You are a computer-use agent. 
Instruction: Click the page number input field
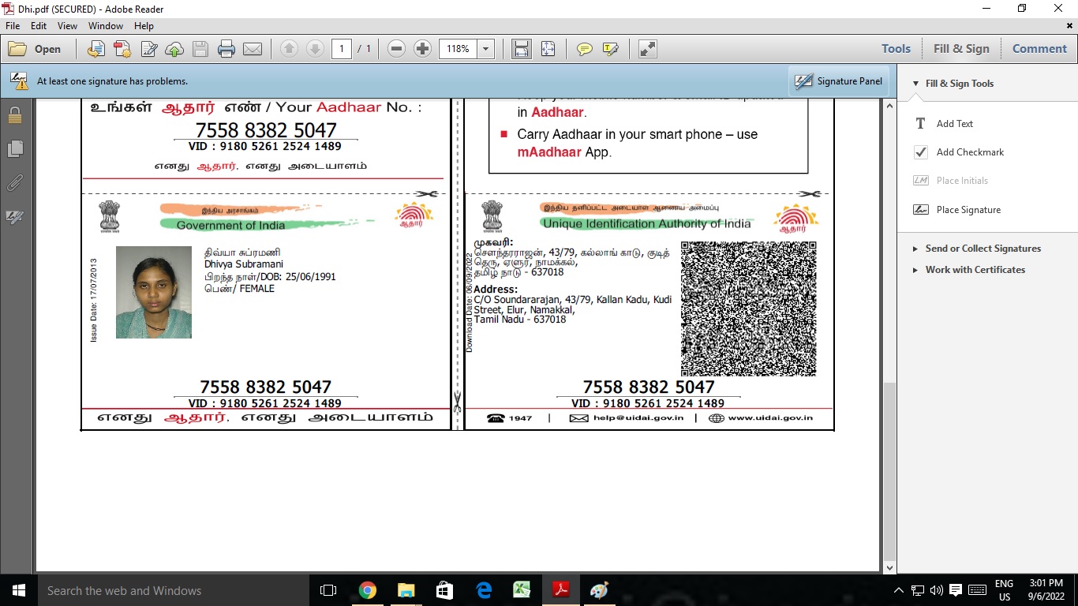(342, 49)
